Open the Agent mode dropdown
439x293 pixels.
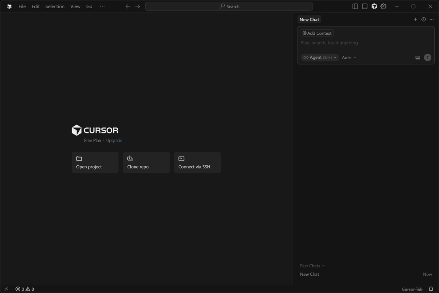[335, 57]
